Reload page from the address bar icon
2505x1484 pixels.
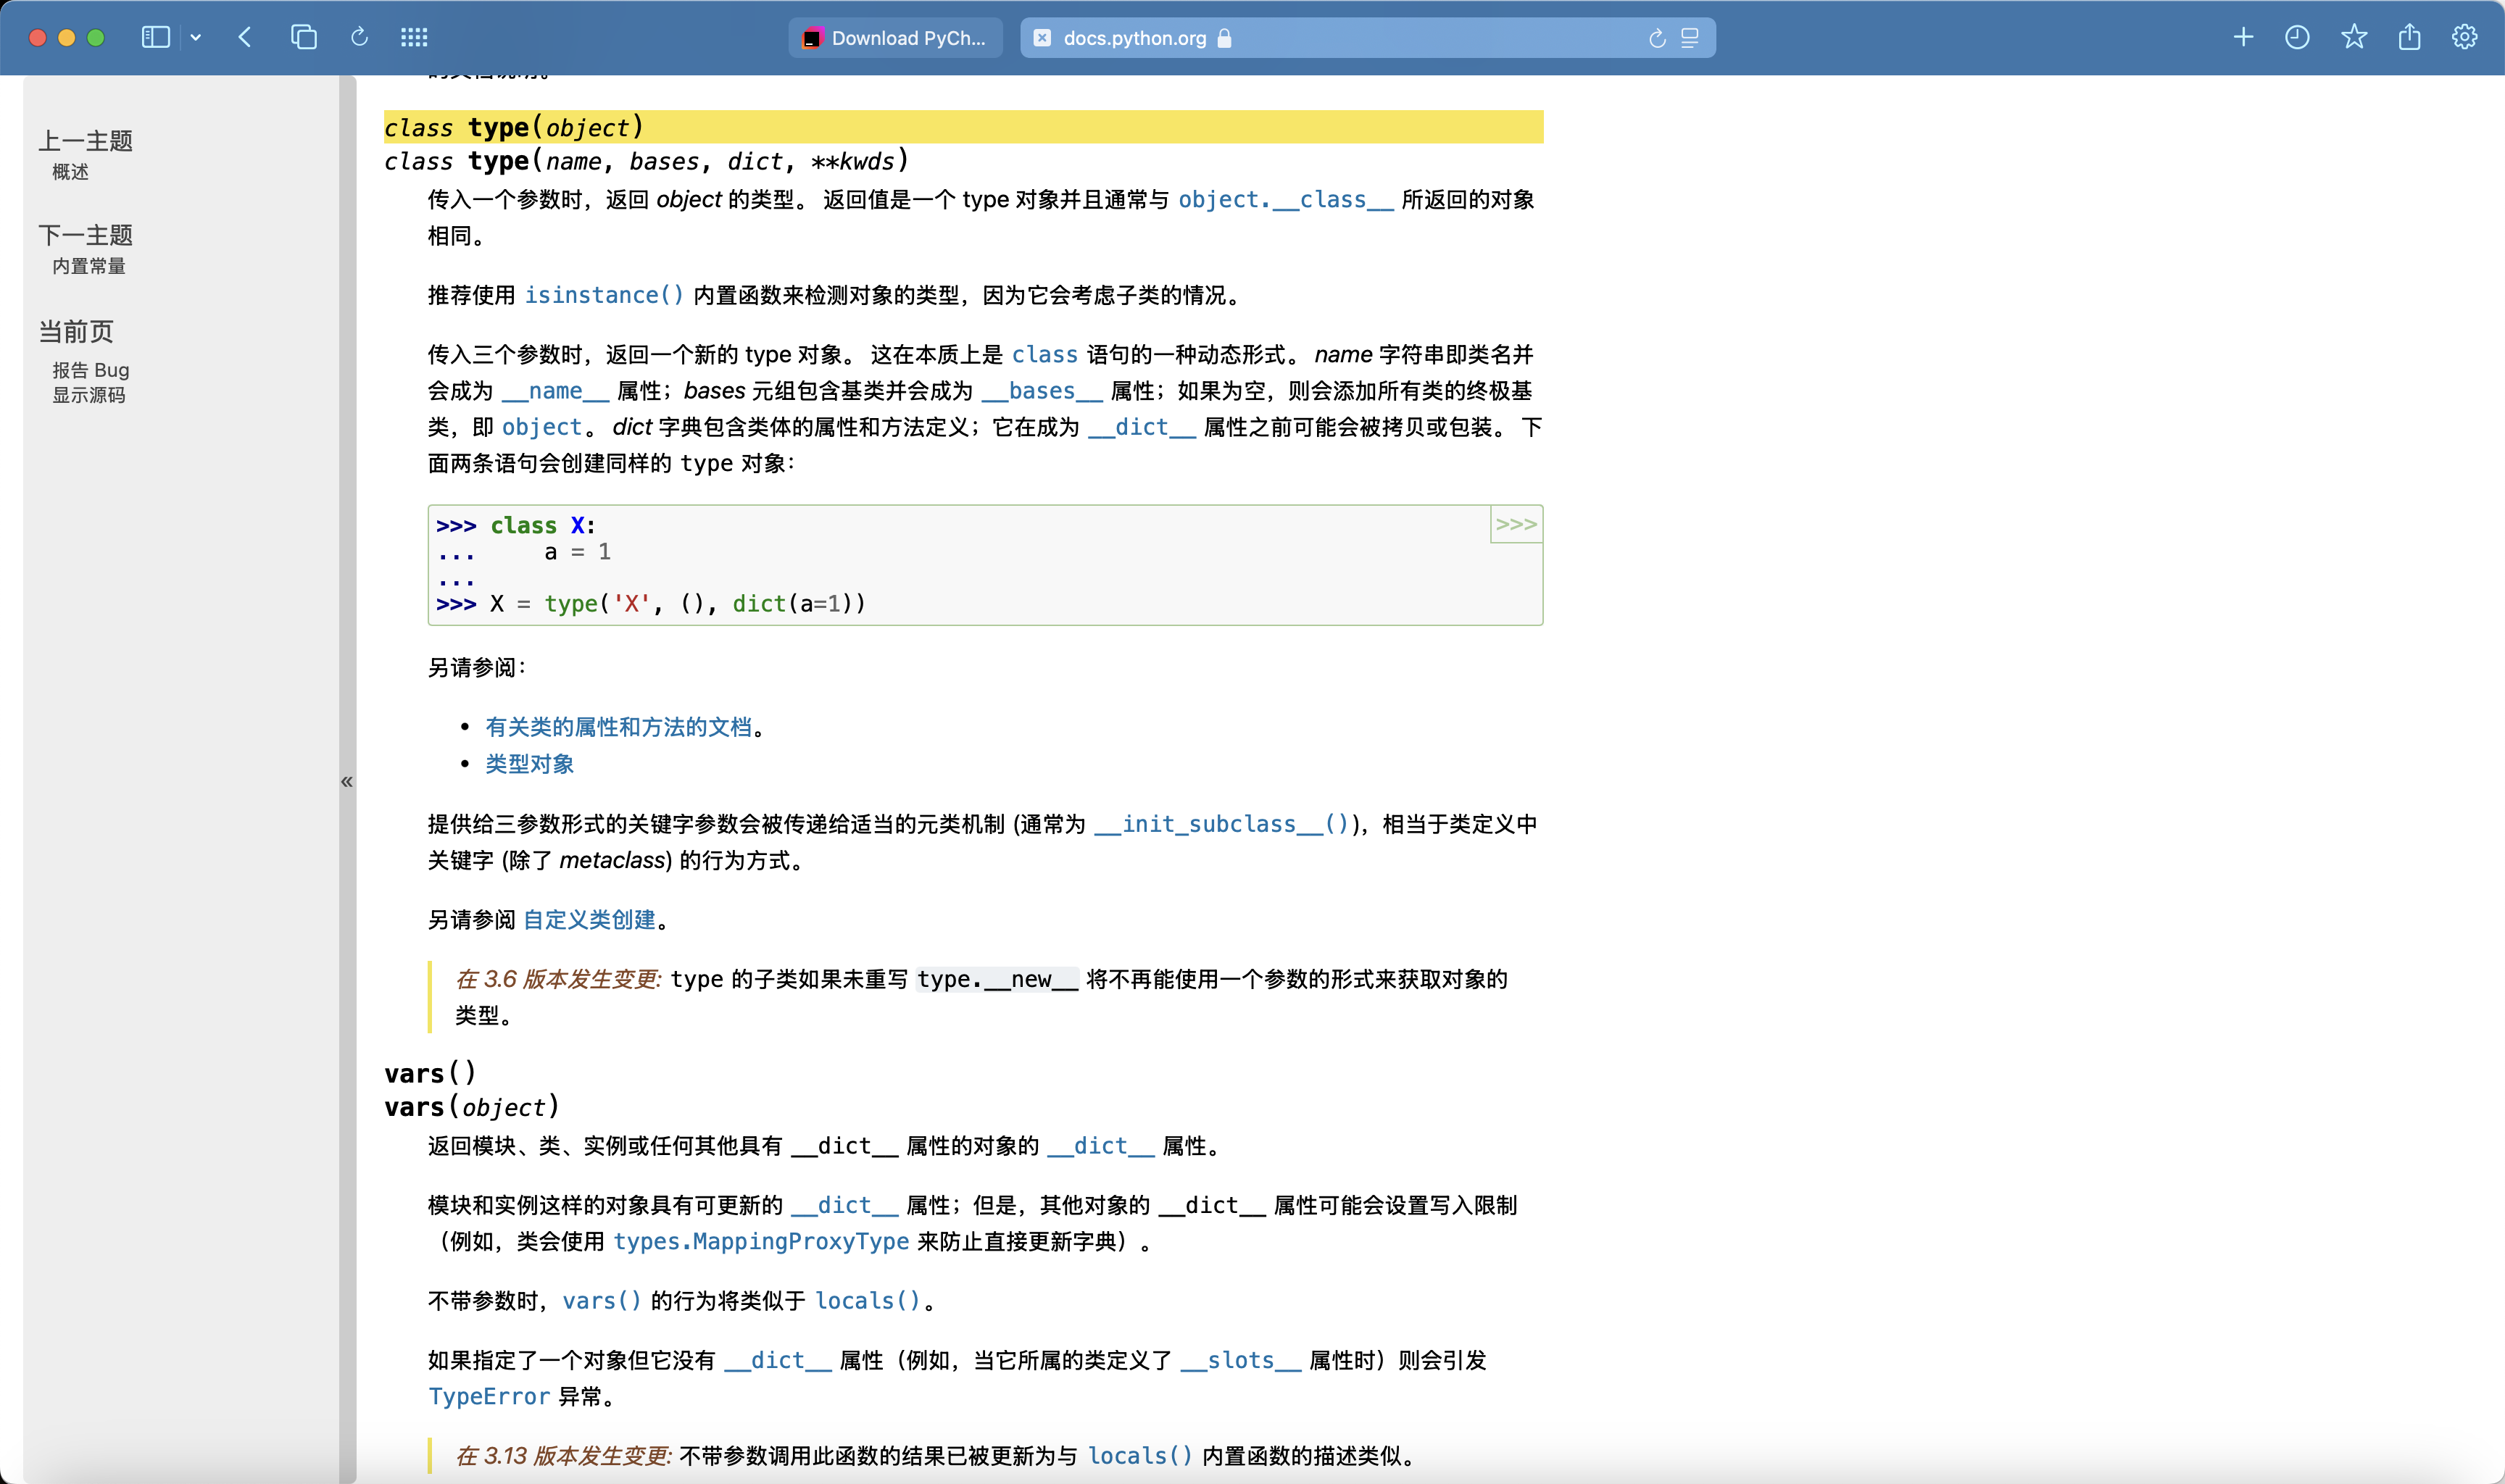[x=1657, y=38]
